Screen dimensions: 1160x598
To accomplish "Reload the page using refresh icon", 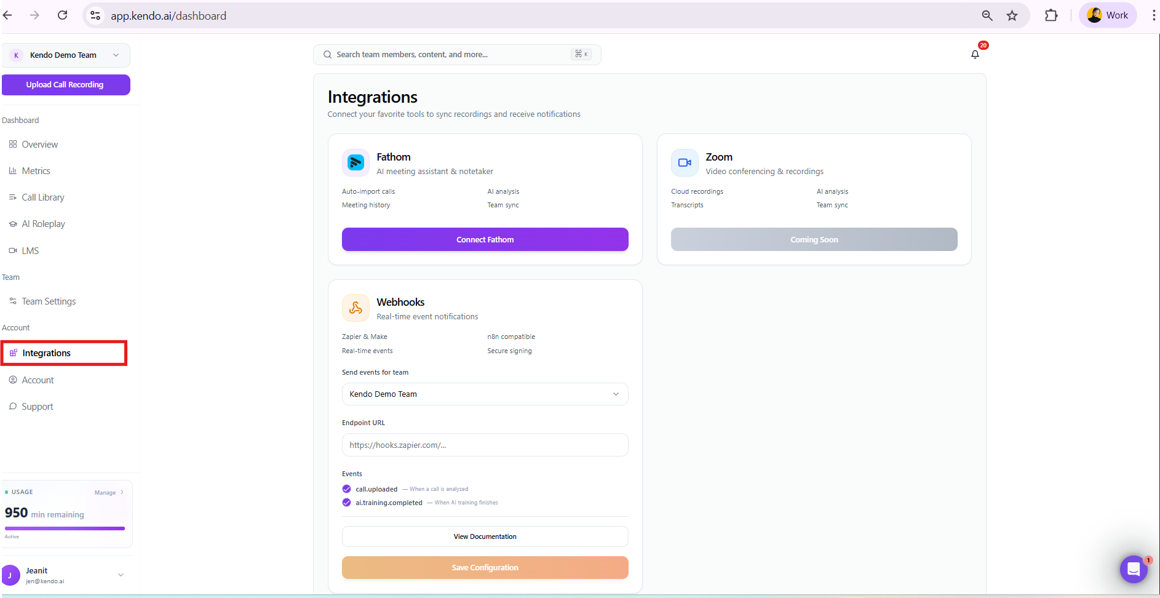I will (x=62, y=15).
